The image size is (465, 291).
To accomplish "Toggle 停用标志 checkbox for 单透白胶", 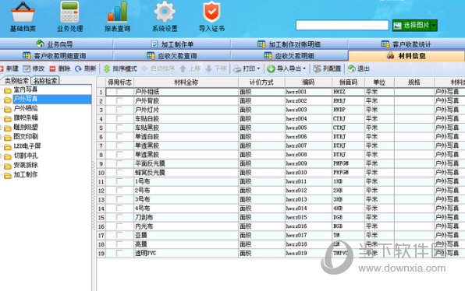I will 119,137.
